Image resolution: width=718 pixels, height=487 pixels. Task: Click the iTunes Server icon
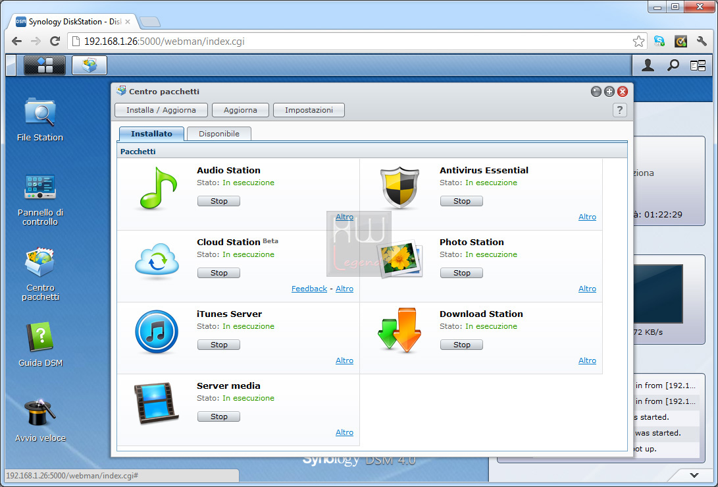click(x=157, y=331)
